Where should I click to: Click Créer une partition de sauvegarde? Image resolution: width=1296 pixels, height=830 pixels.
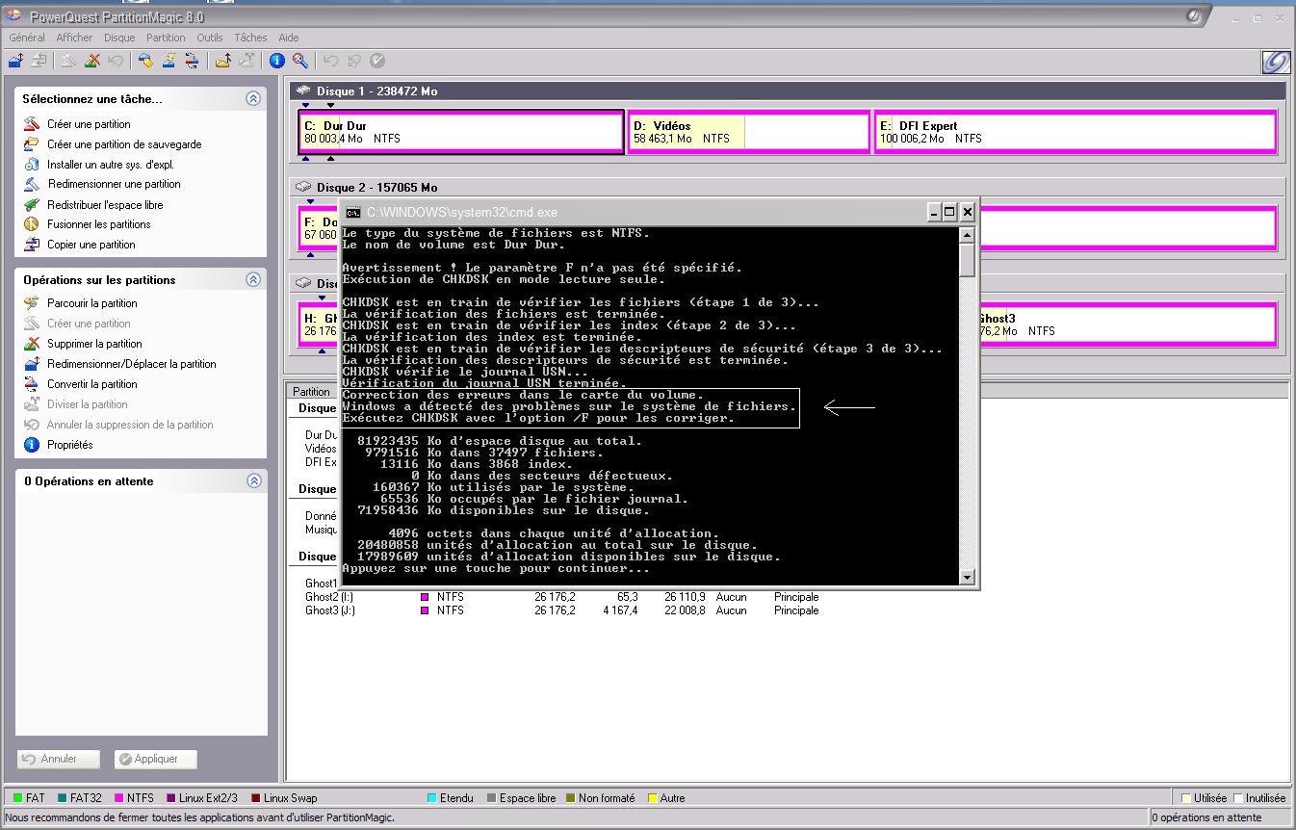[124, 144]
